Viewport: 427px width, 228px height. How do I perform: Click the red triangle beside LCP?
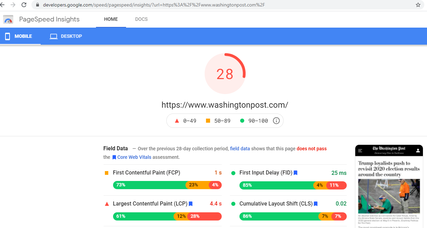click(107, 204)
